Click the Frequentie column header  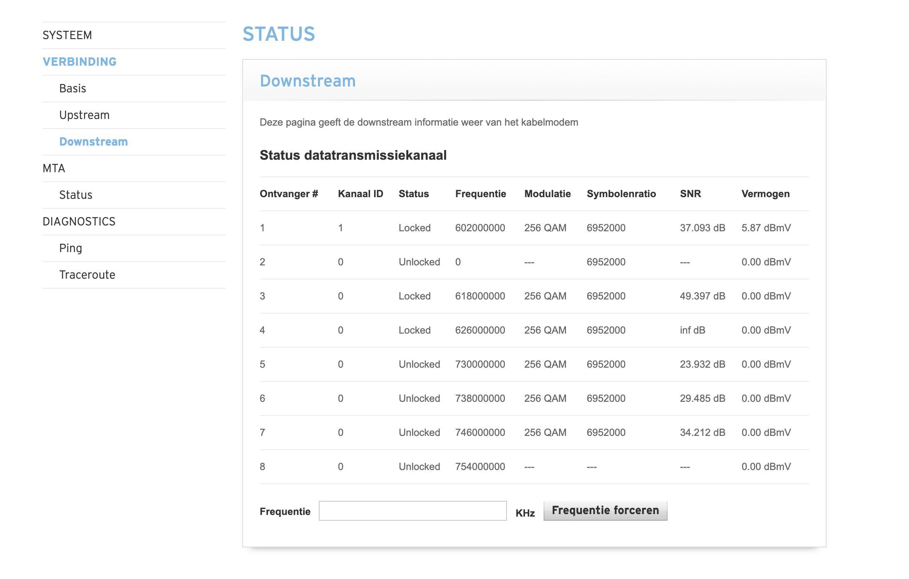(480, 194)
